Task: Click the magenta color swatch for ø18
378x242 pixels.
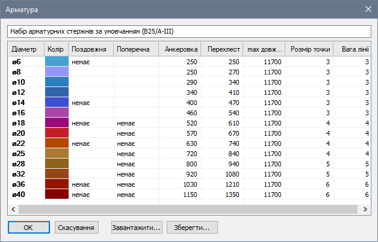Action: pos(57,123)
